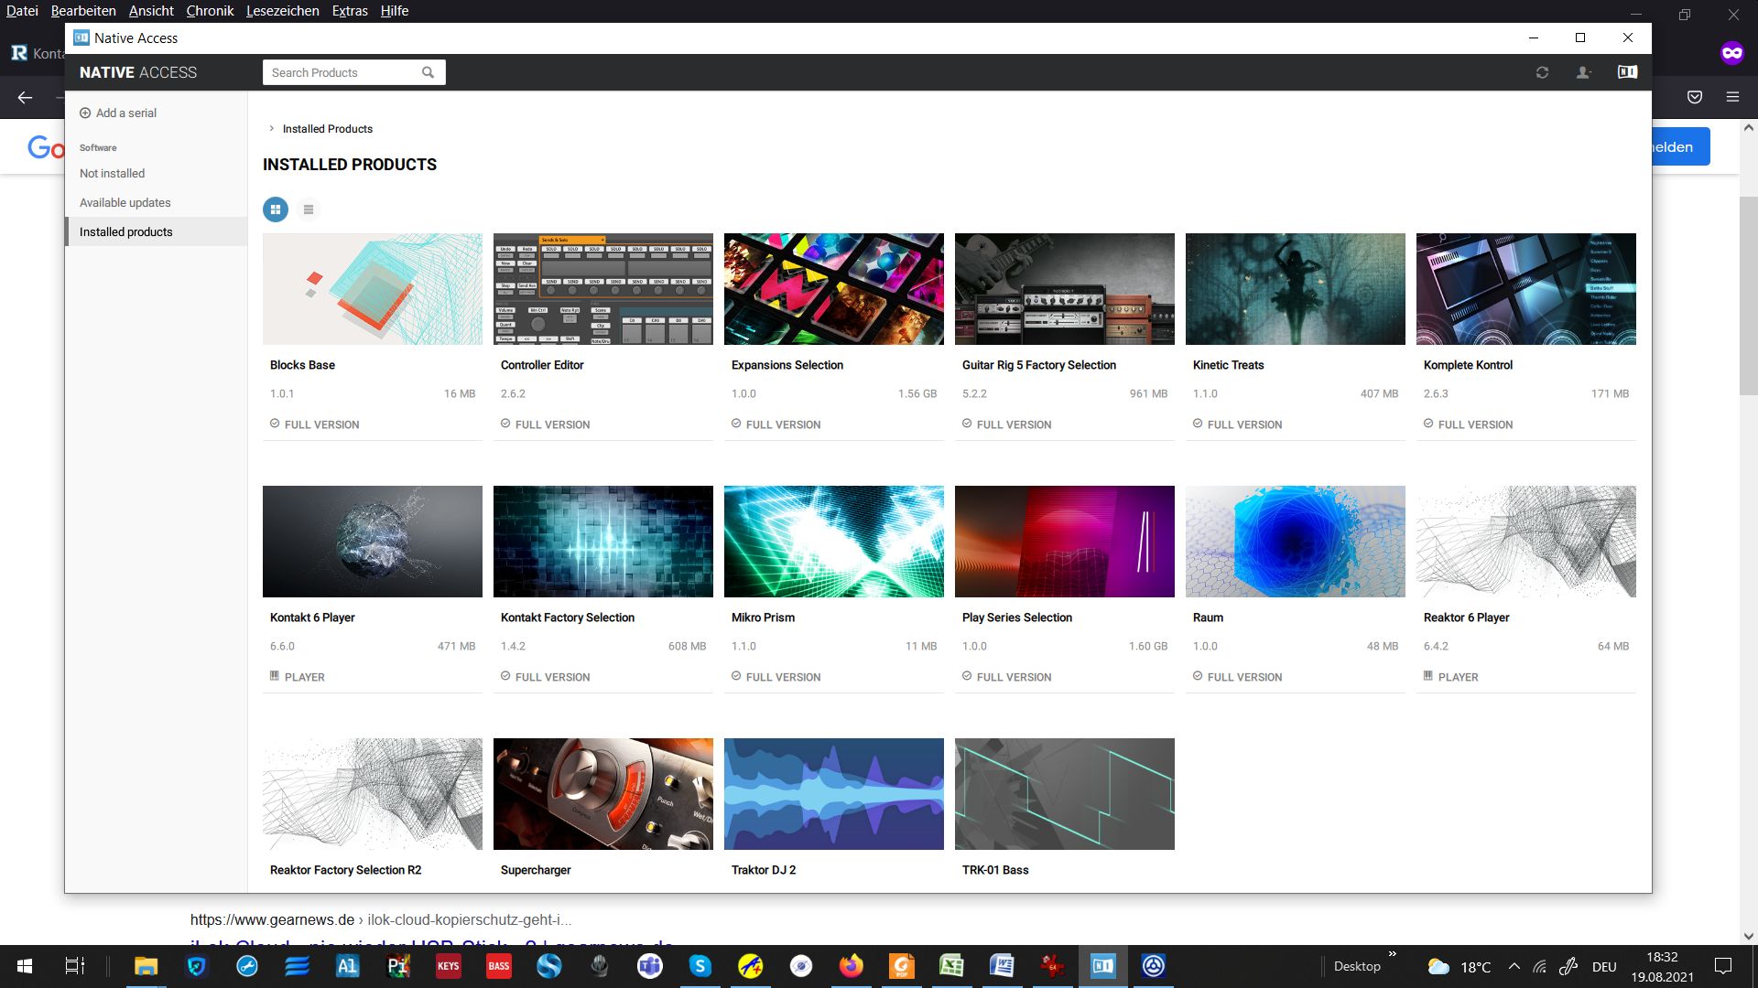Open File Explorer from the taskbar
Screen dimensions: 1758x988
point(146,966)
